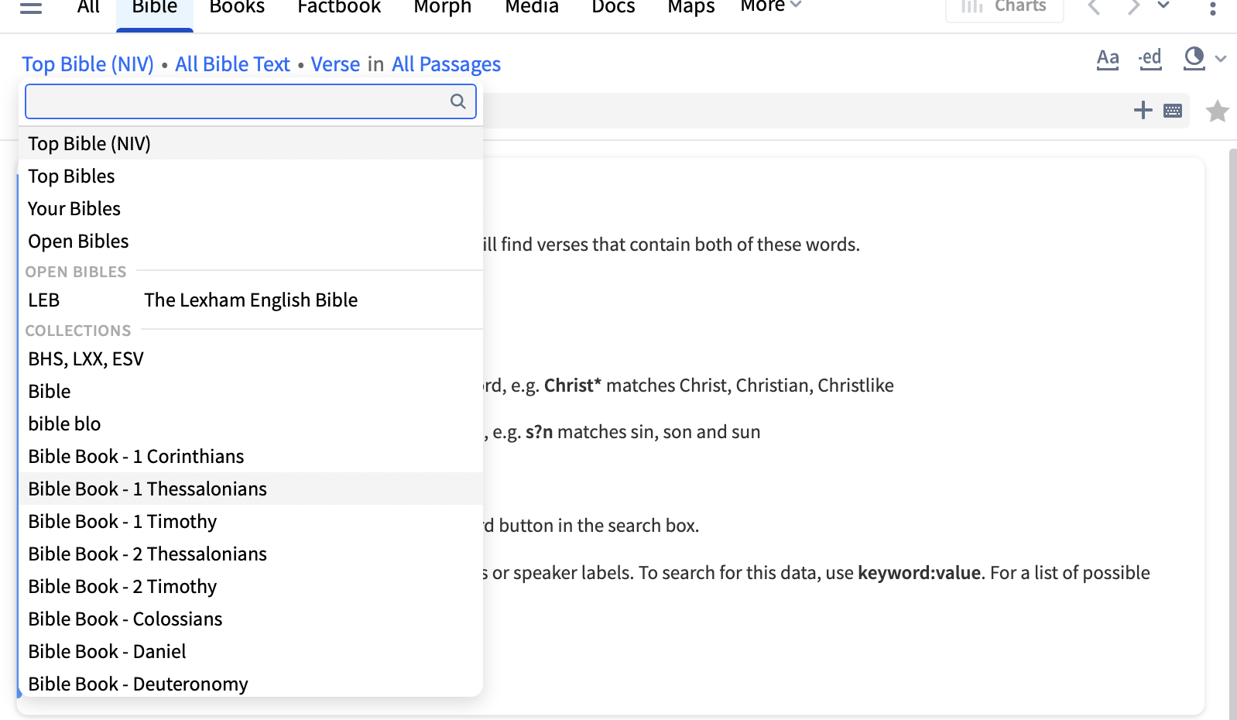Viewport: 1237px width, 720px height.
Task: Toggle match all word forms (-ed)
Action: [1150, 59]
